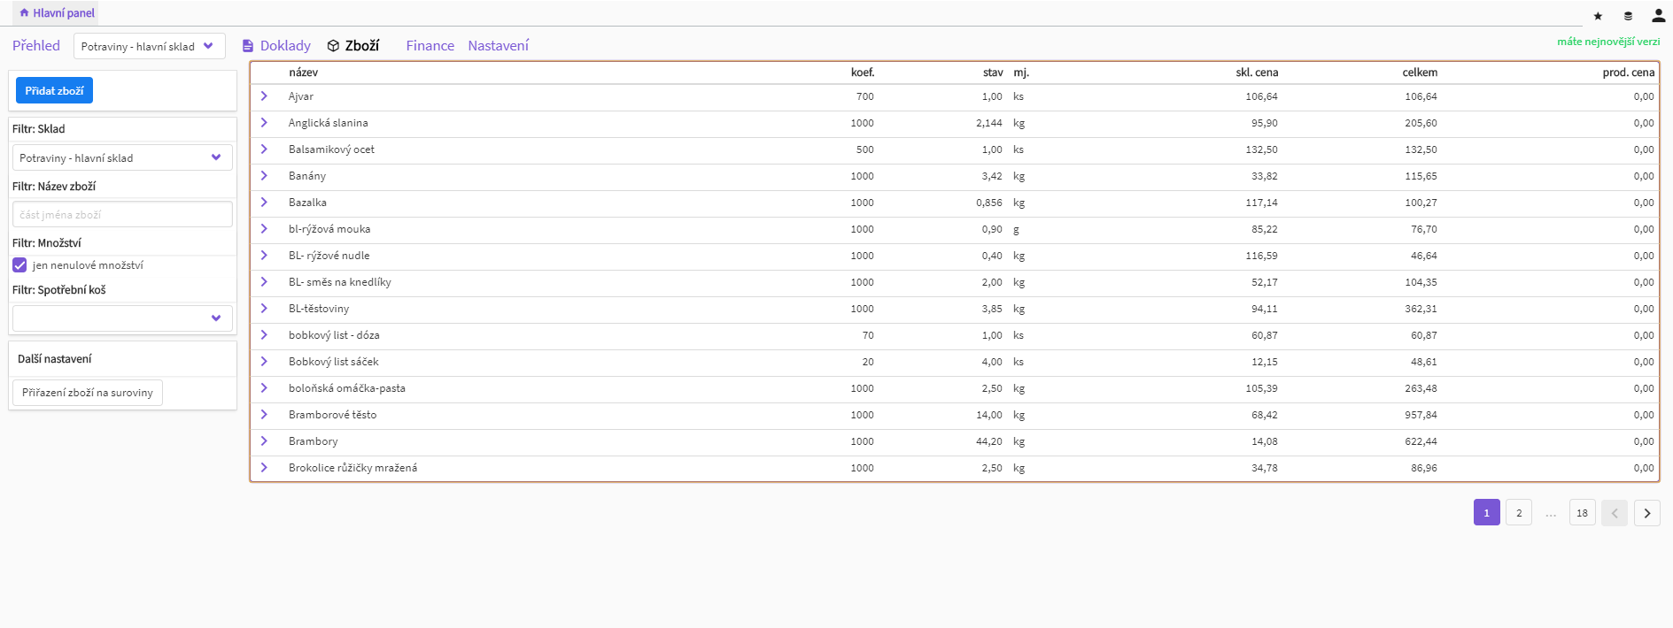
Task: Focus the Název zboží filter field
Action: pos(122,215)
